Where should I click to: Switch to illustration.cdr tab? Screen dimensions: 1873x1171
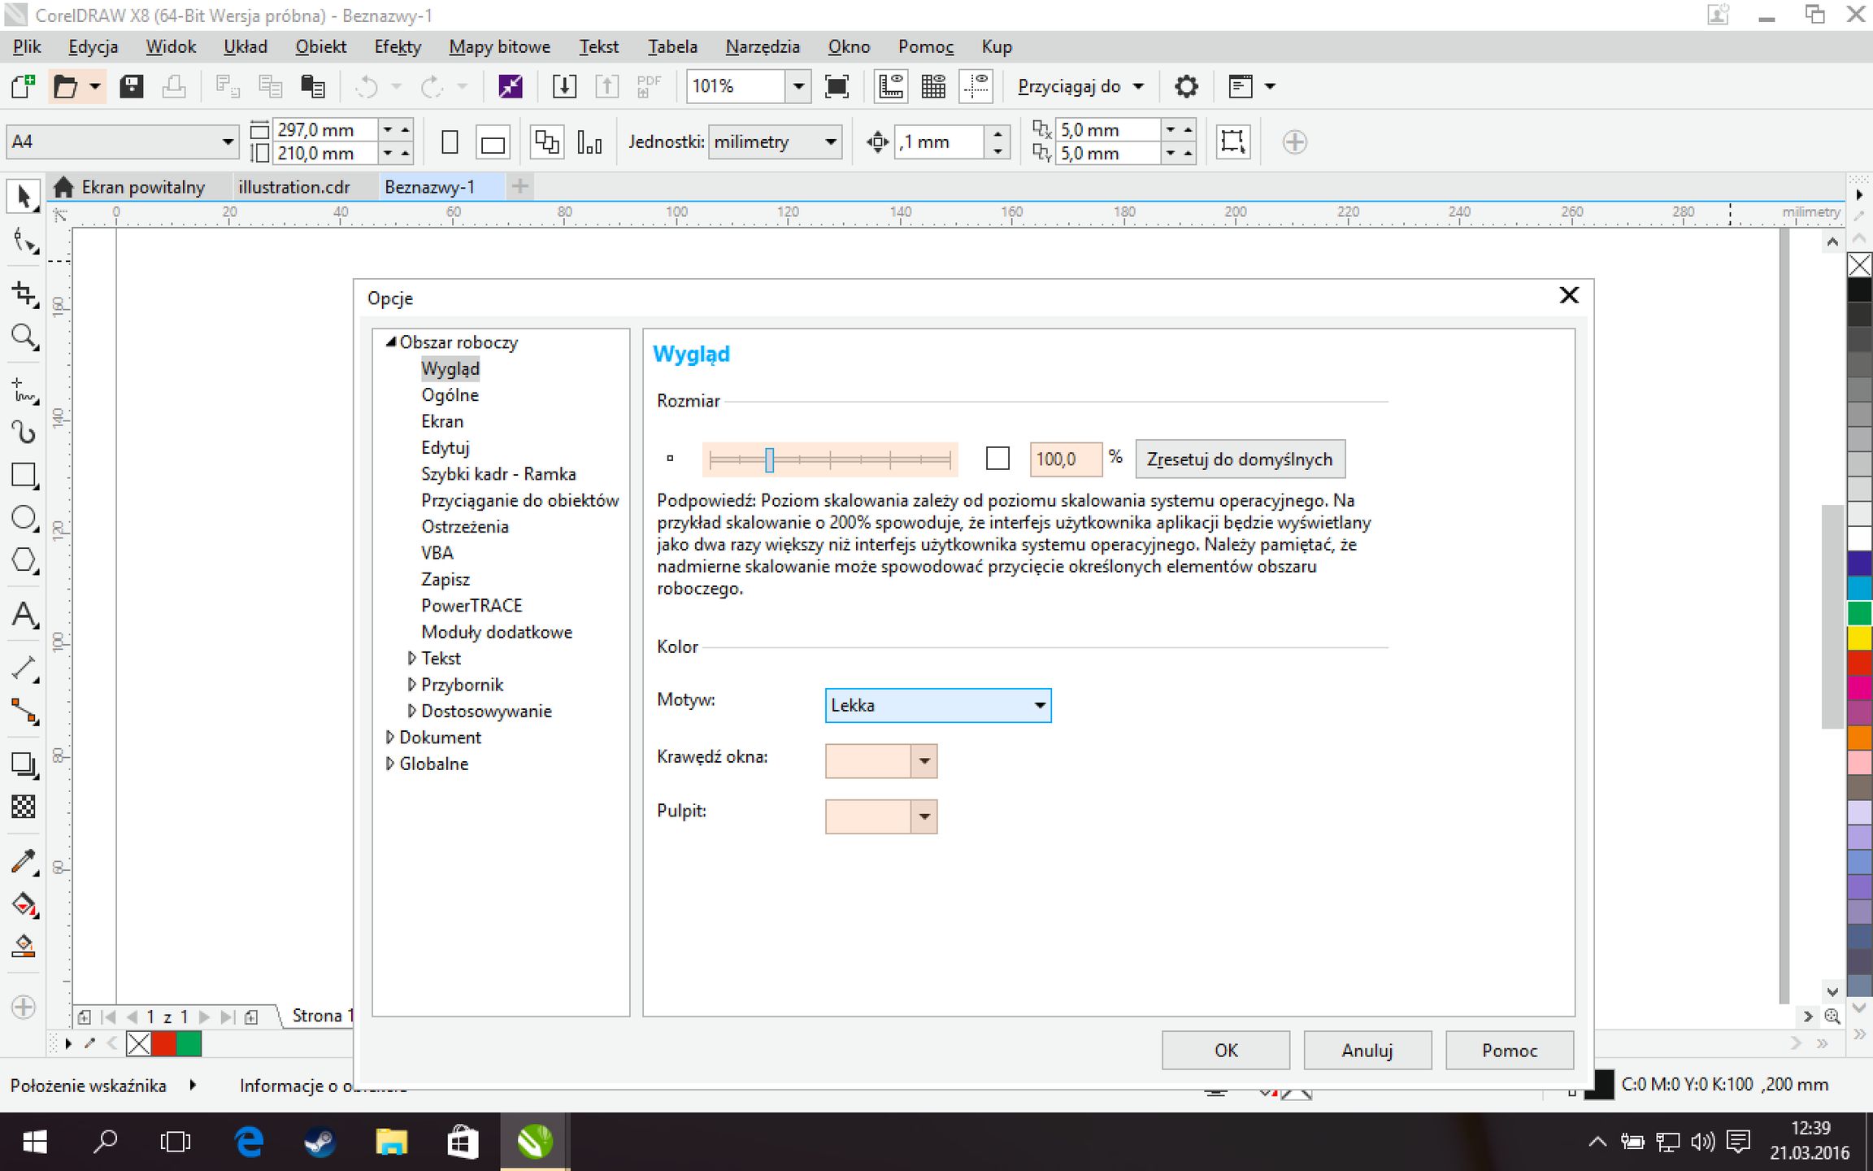(293, 187)
